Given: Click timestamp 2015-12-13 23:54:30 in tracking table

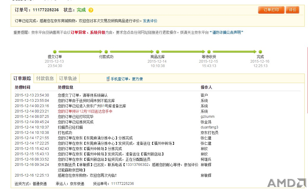Looking at the screenshot, I should [32, 95].
